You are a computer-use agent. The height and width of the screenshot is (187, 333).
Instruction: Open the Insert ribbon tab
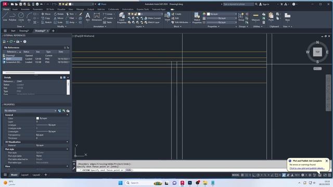click(x=15, y=9)
